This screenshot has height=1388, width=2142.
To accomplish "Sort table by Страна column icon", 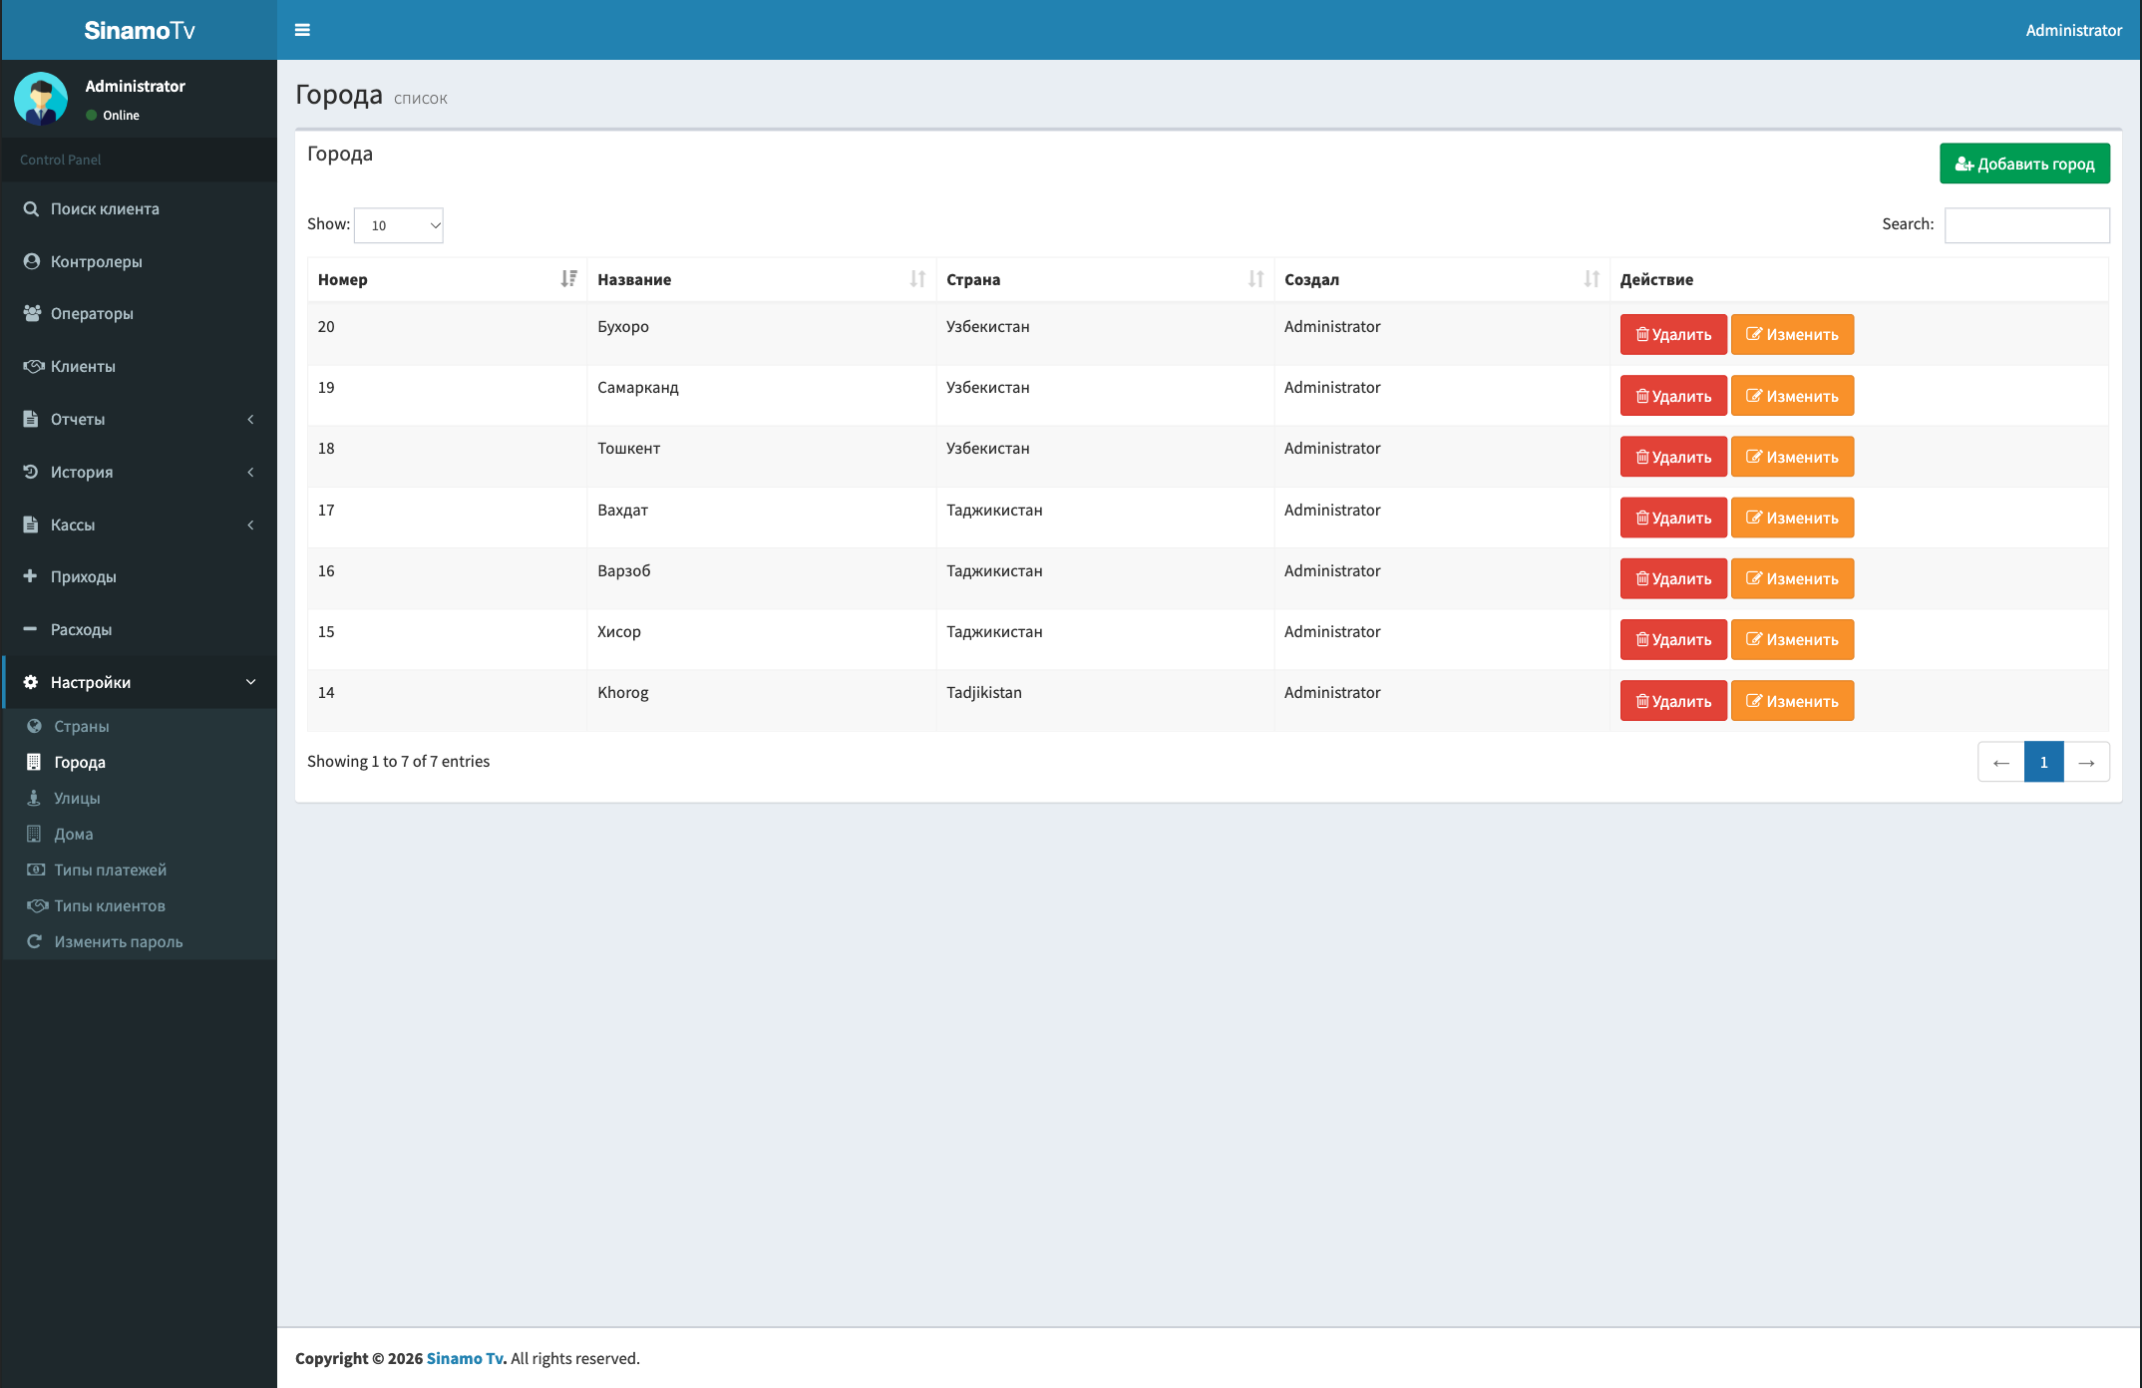I will coord(1255,279).
